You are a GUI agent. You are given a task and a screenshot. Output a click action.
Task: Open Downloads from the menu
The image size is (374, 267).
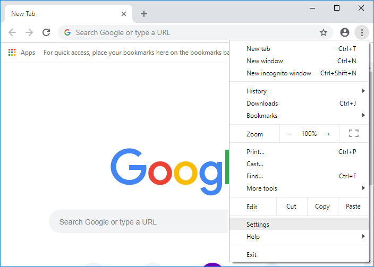coord(262,104)
